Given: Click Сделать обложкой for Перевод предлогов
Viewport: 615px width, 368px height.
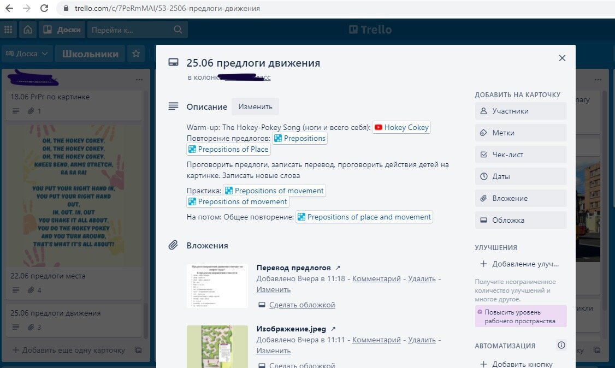Looking at the screenshot, I should pyautogui.click(x=302, y=305).
